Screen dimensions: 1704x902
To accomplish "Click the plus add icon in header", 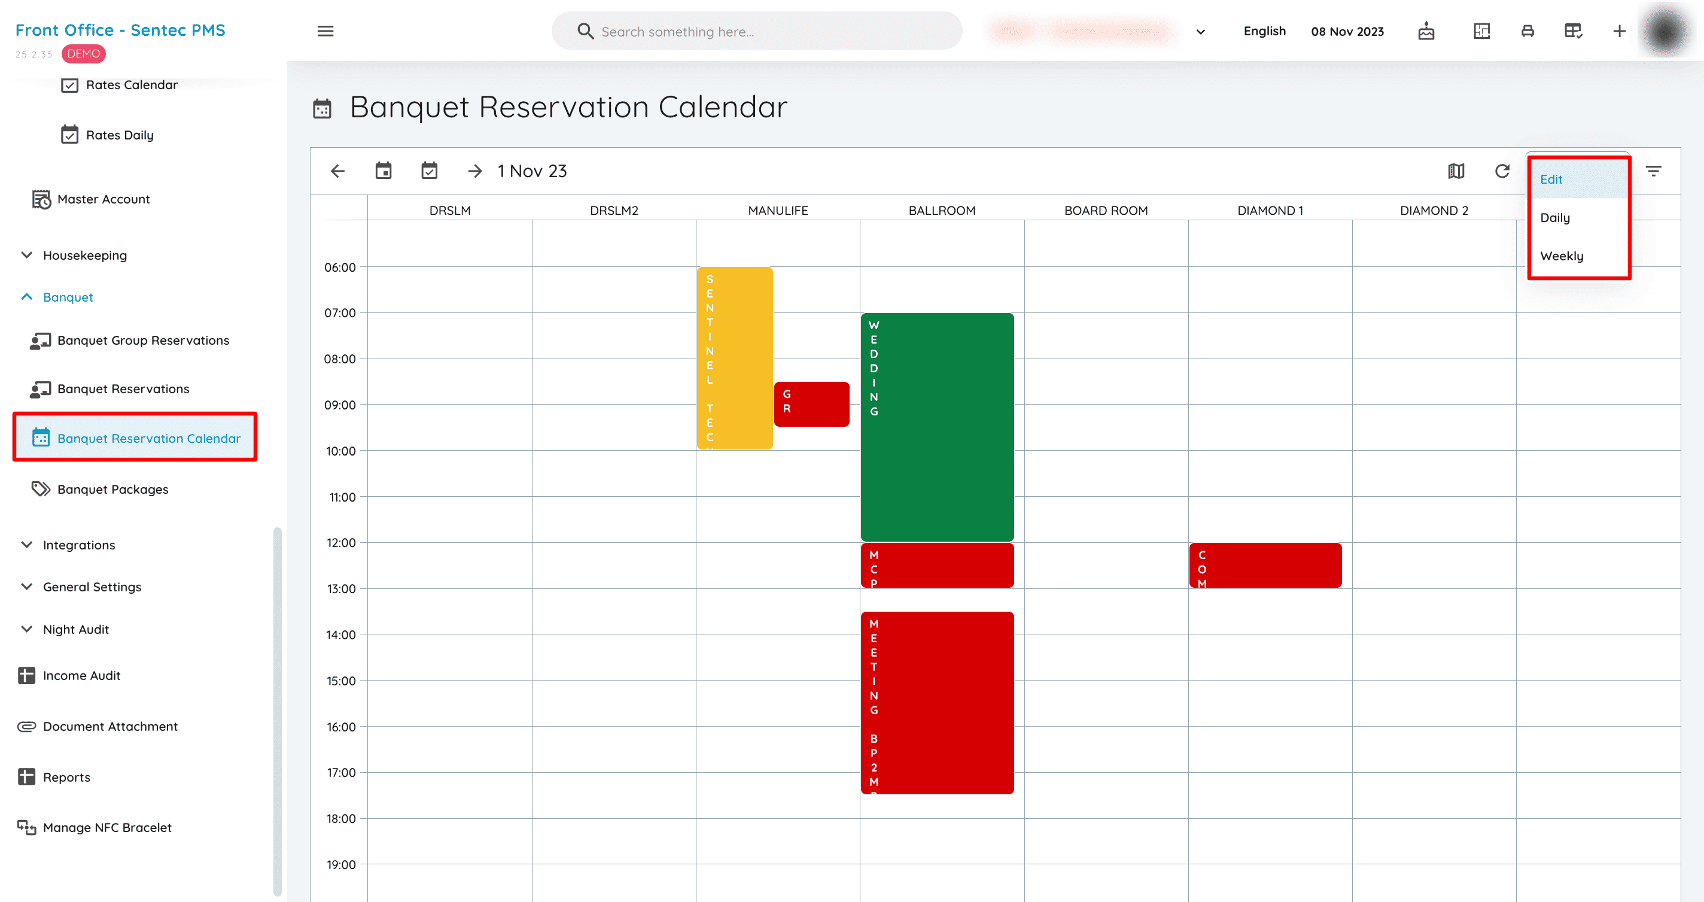I will [1619, 31].
